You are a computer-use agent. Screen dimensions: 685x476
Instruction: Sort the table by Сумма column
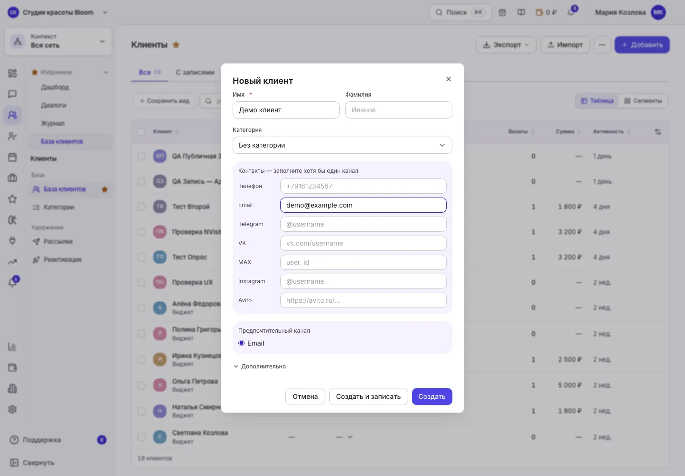click(568, 131)
